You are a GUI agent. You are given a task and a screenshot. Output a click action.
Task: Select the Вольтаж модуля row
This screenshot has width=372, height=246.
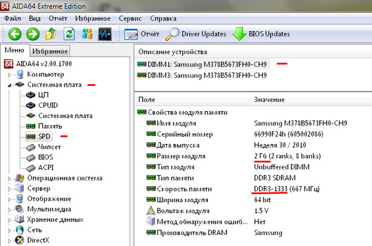tap(208, 211)
